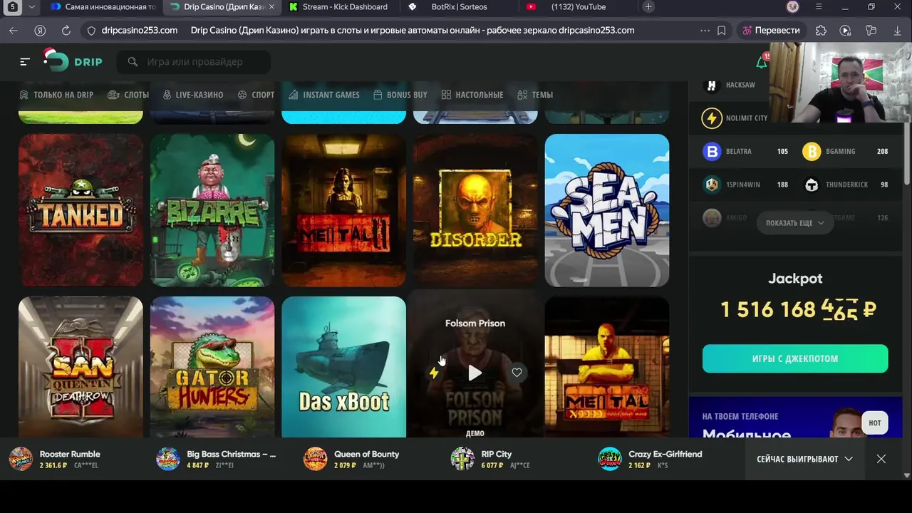Screen dimensions: 912x513
Task: Open the Mental II game thumbnail
Action: point(343,210)
